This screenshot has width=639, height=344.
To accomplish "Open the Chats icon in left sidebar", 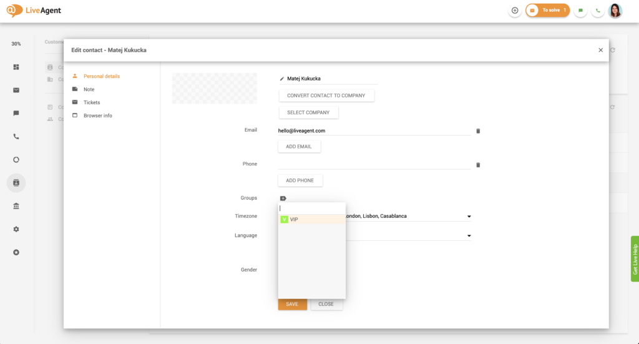I will point(16,113).
